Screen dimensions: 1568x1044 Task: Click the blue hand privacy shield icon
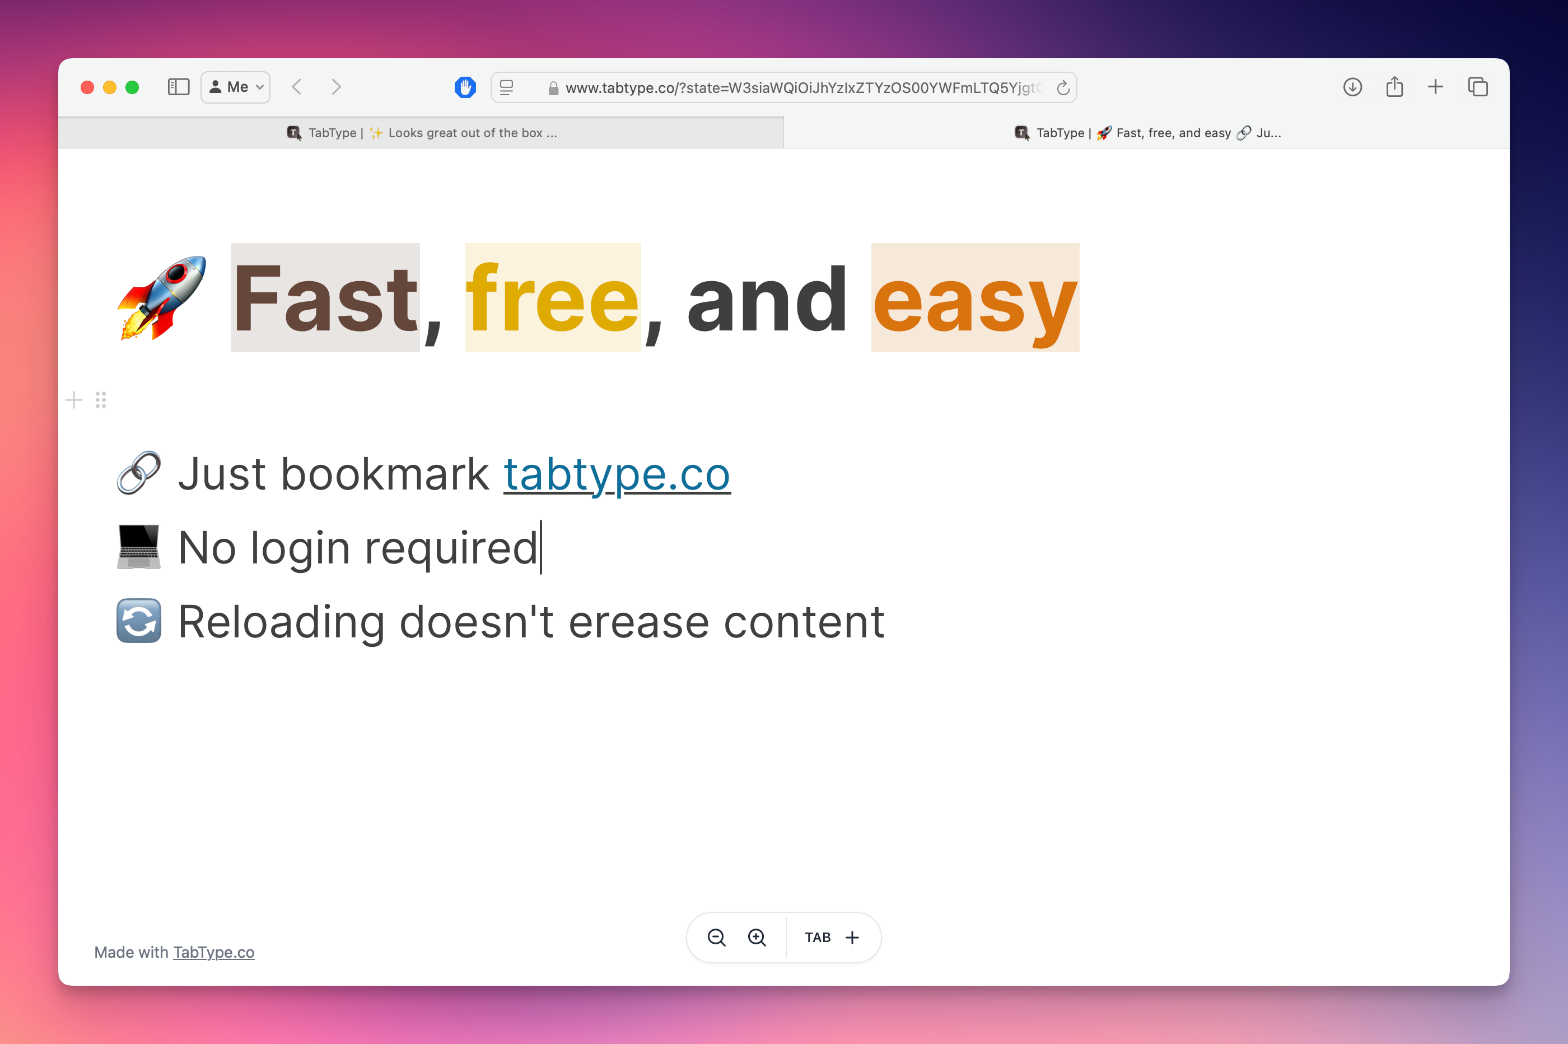tap(465, 87)
